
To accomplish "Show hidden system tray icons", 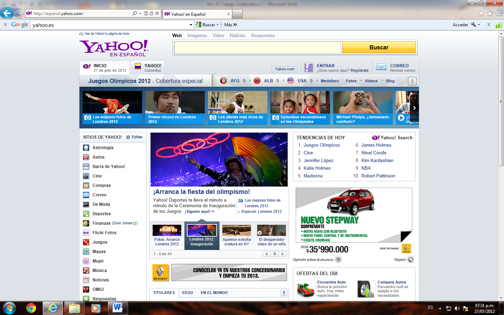I will click(x=440, y=309).
